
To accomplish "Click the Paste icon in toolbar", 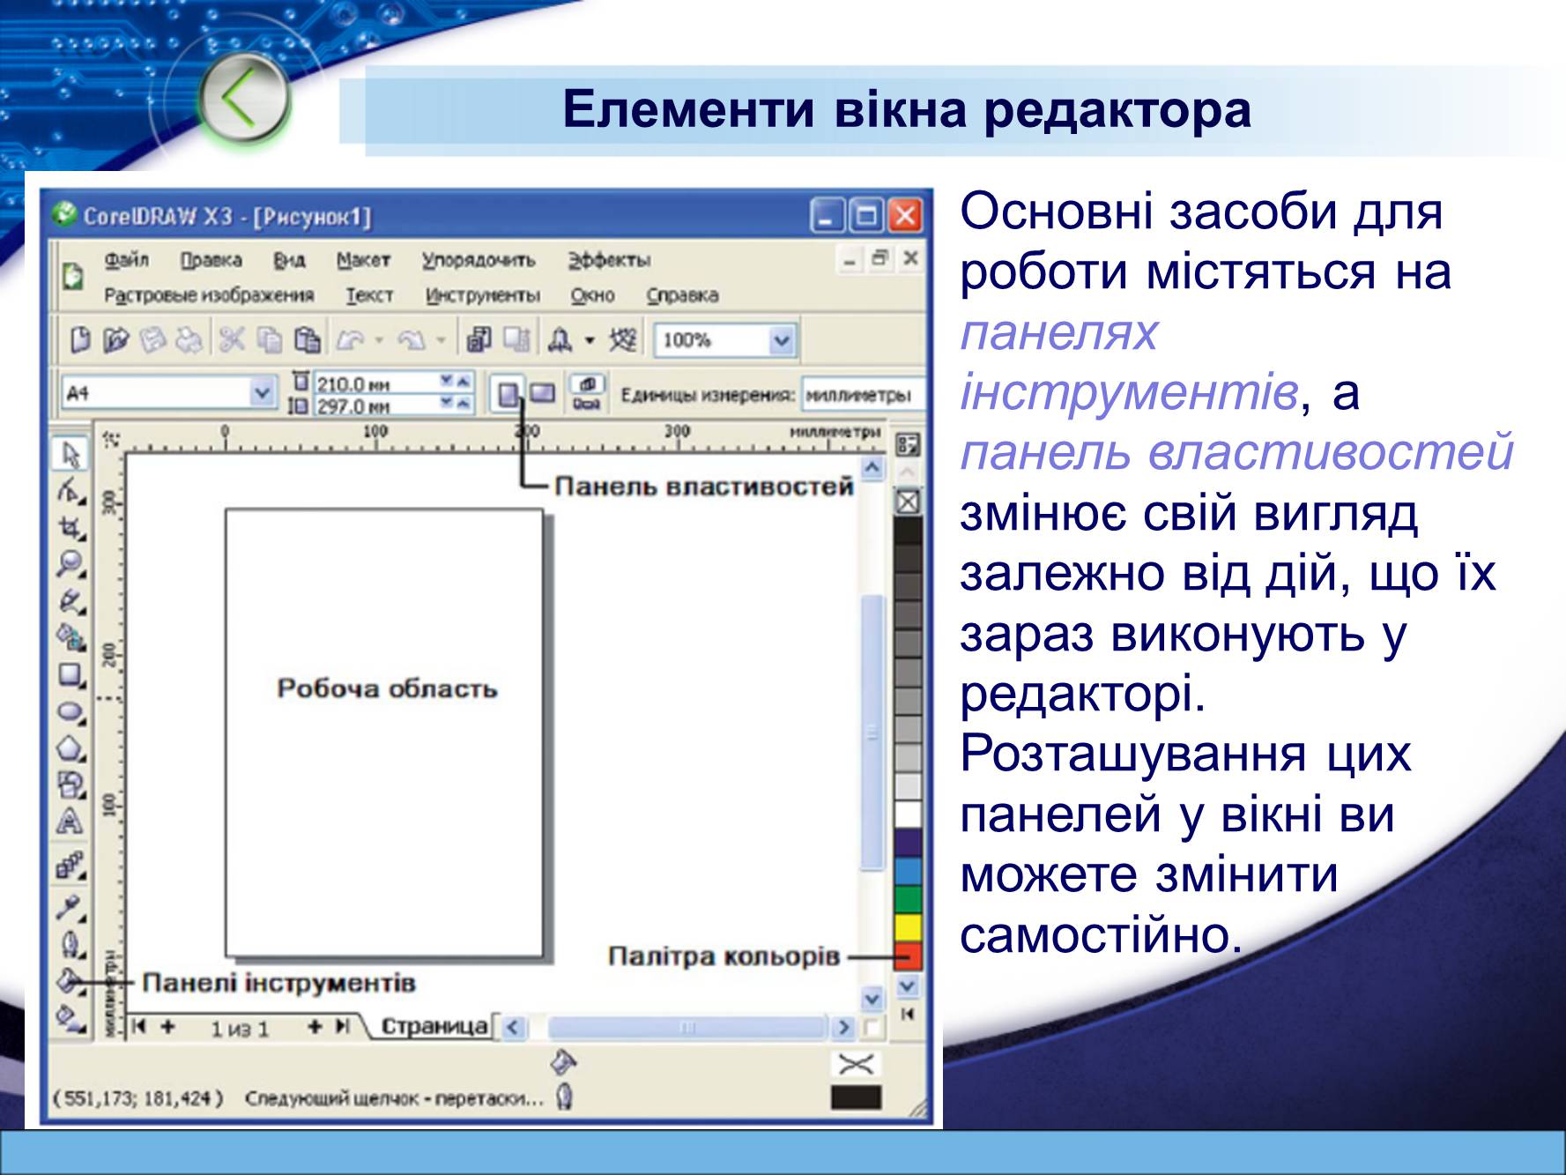I will tap(307, 339).
